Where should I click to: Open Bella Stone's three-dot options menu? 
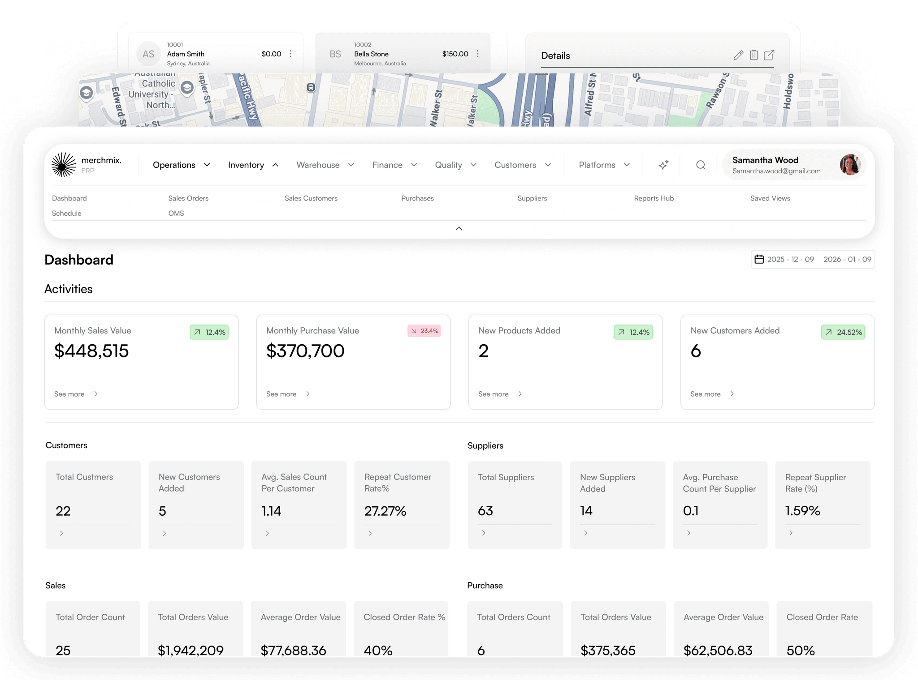coord(478,54)
